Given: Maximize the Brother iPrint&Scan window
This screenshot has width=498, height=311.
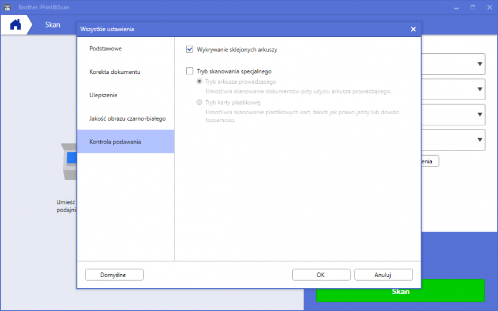Looking at the screenshot, I should pos(472,7).
